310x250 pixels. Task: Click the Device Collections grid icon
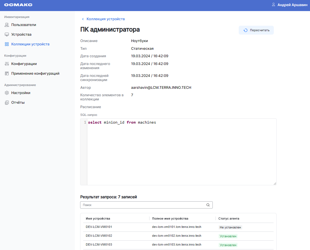click(x=7, y=44)
